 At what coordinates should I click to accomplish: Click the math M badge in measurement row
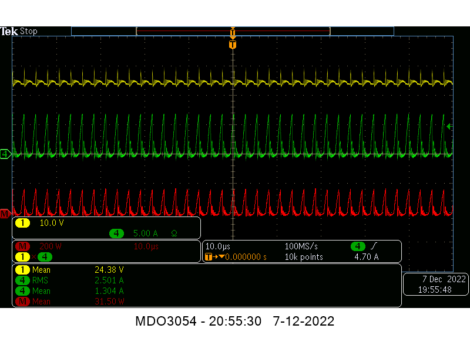[x=22, y=302]
